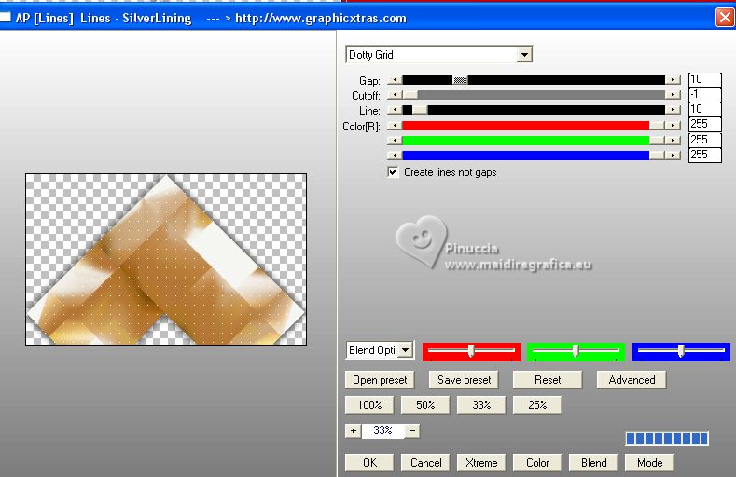
Task: Click the red color slider right arrow
Action: 674,126
